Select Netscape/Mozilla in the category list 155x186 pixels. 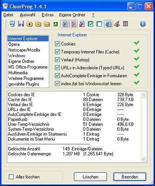pyautogui.click(x=28, y=50)
